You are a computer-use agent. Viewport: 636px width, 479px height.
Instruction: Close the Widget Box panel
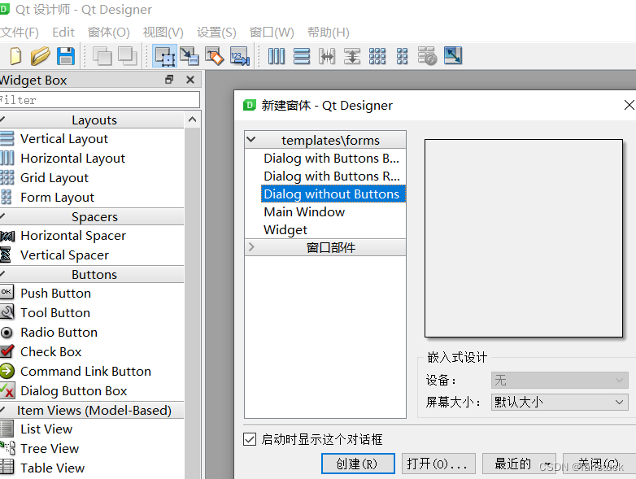pos(190,80)
